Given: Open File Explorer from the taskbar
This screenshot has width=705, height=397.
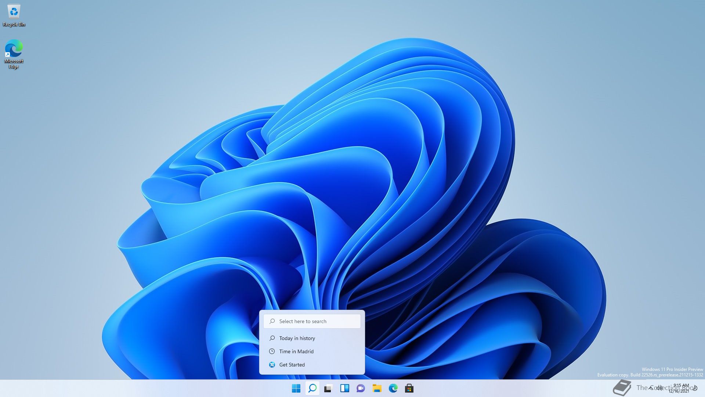Looking at the screenshot, I should pyautogui.click(x=377, y=388).
